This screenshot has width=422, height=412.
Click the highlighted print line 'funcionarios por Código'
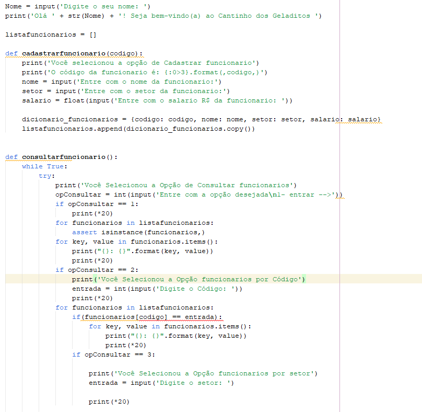click(x=189, y=279)
